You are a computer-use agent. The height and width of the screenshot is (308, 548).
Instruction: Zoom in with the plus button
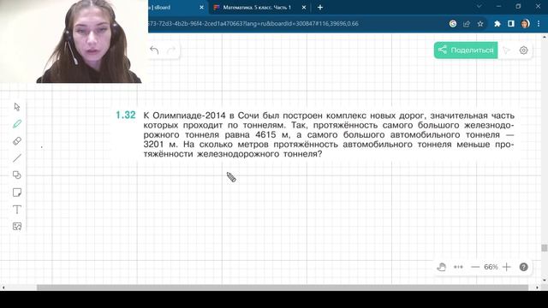(x=506, y=267)
